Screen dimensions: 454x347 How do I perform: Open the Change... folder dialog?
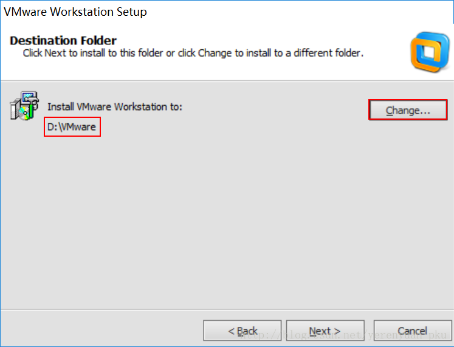pos(408,110)
